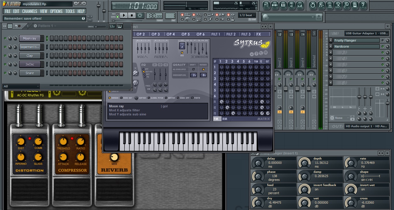This screenshot has width=394, height=210.
Task: Toggle the OSC checkbox under ORD
Action: 182,52
